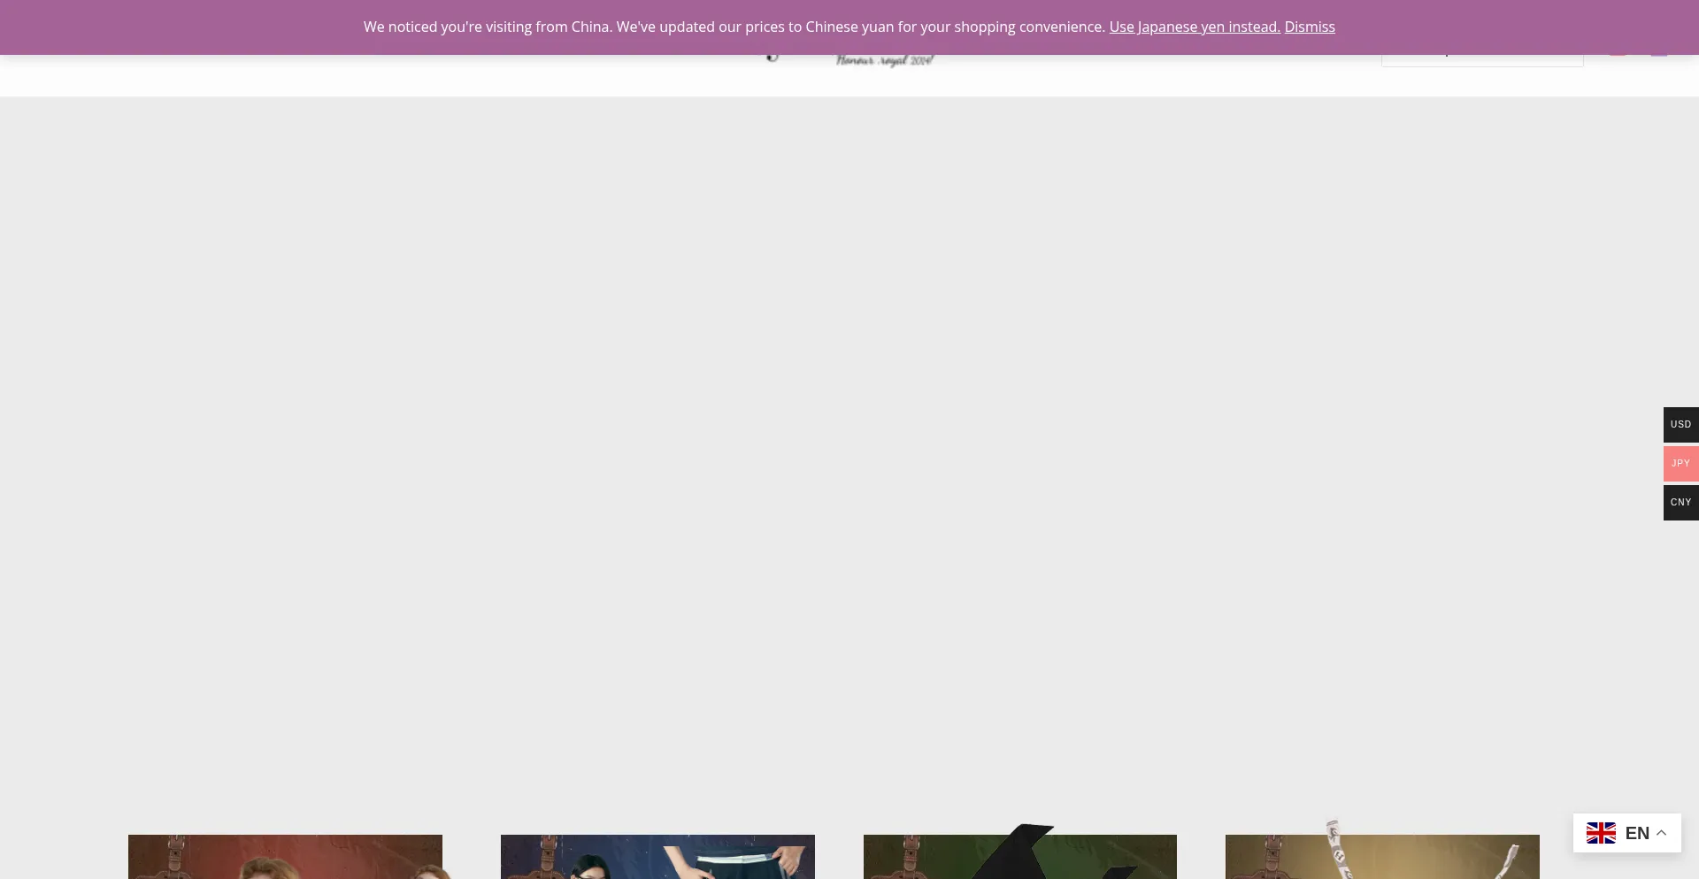Open the blue-background product thumbnail
Image resolution: width=1699 pixels, height=879 pixels.
657,857
